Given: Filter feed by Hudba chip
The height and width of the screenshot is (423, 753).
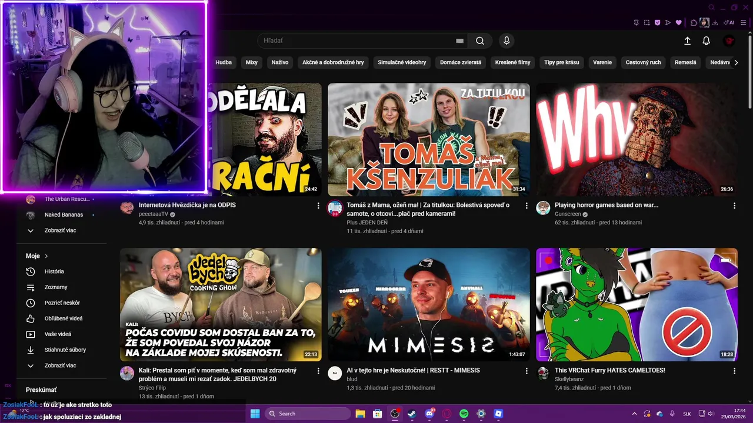Looking at the screenshot, I should [224, 62].
